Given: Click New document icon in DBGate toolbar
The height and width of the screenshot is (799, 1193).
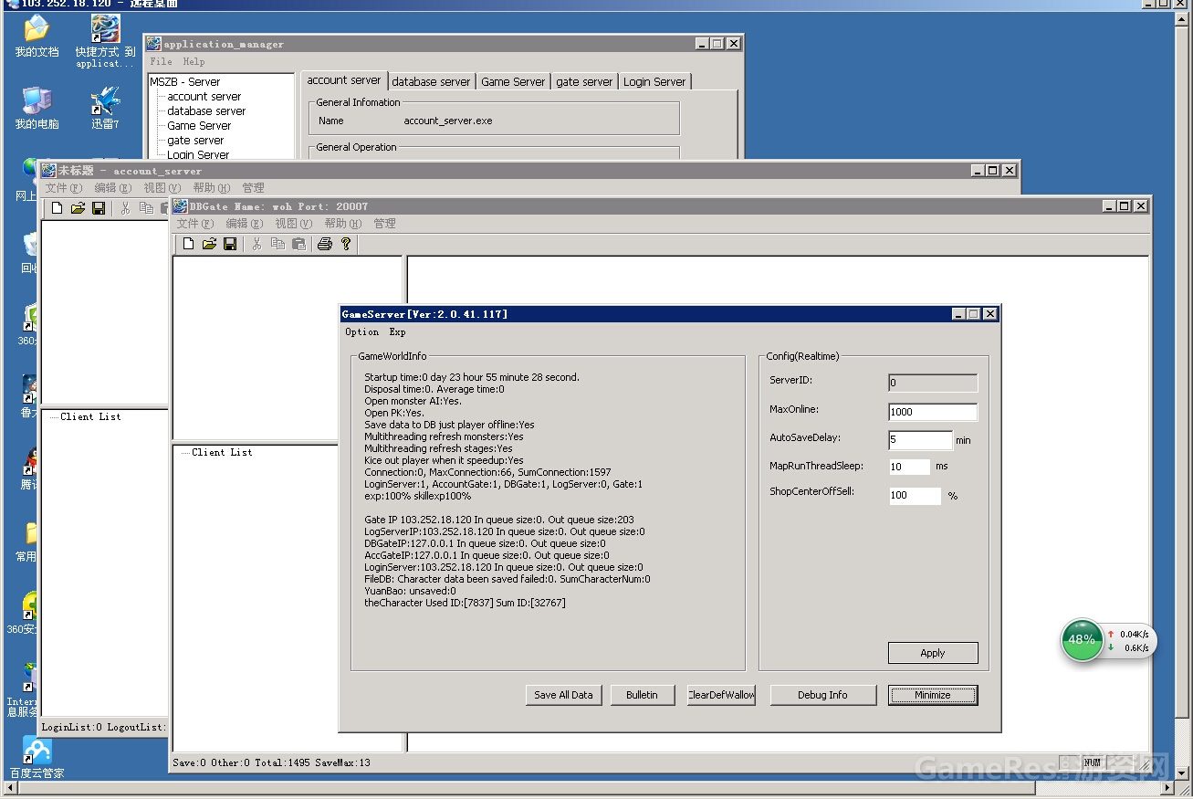Looking at the screenshot, I should (188, 244).
